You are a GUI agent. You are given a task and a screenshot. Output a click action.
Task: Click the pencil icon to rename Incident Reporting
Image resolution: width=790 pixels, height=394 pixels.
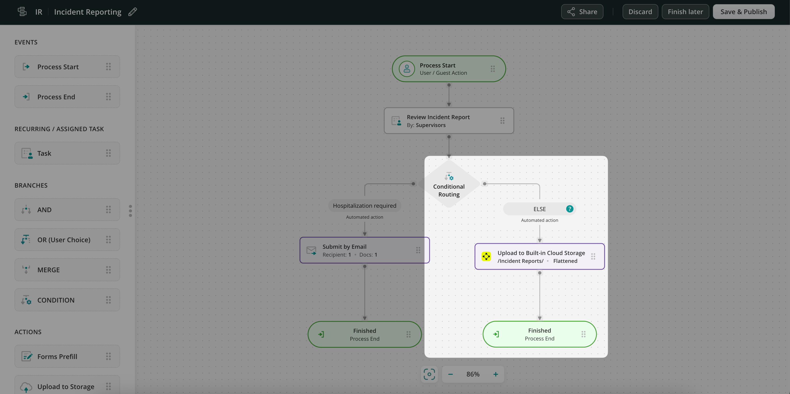pos(133,12)
